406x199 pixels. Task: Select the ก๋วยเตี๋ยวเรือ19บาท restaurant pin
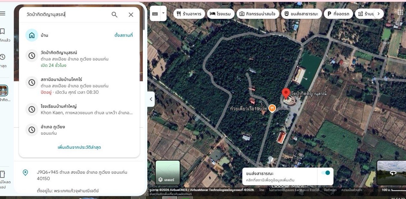pyautogui.click(x=272, y=108)
